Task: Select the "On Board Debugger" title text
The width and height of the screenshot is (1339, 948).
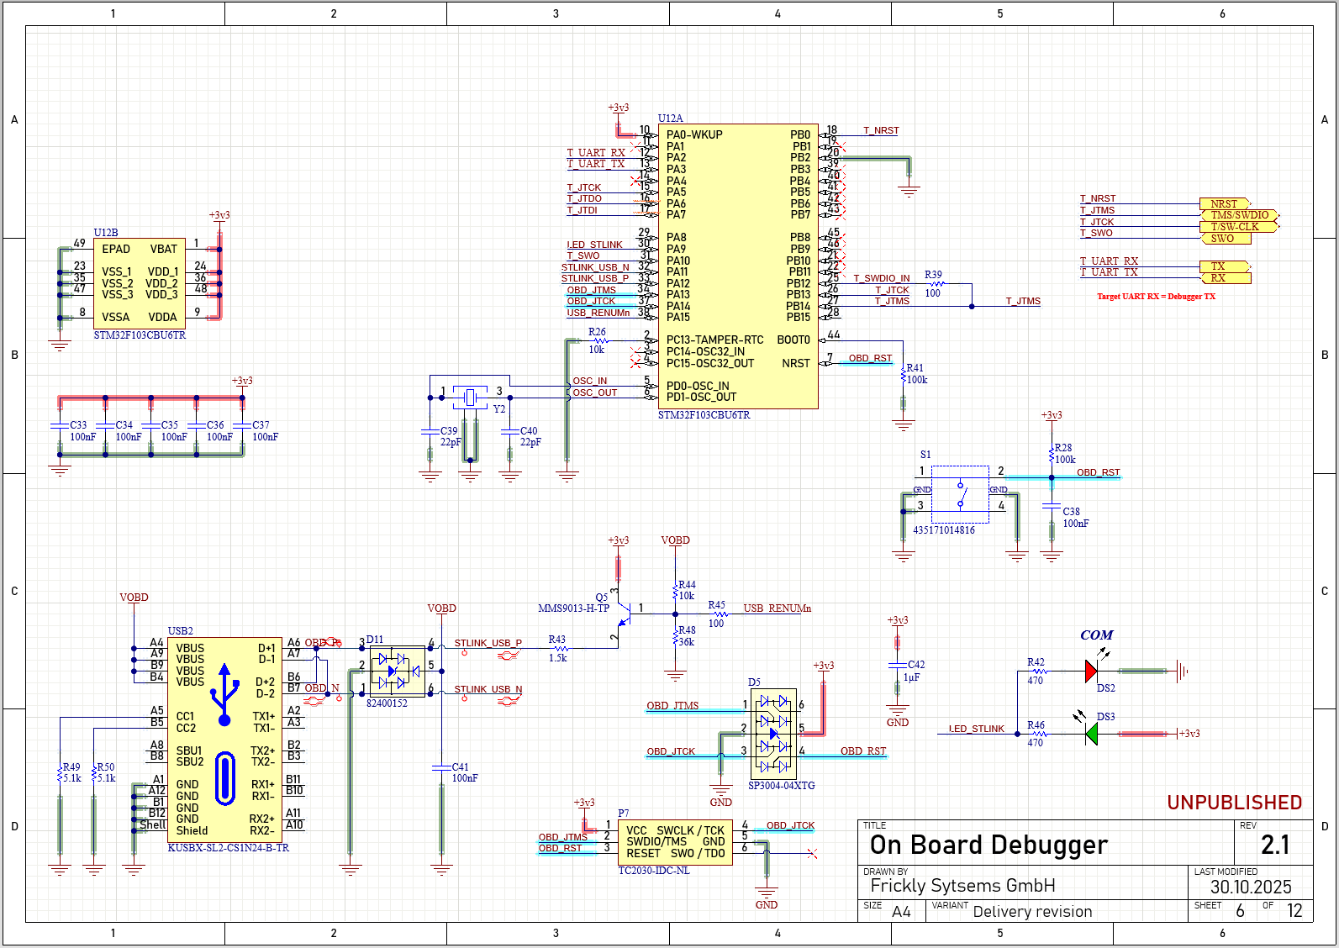Action: (988, 845)
